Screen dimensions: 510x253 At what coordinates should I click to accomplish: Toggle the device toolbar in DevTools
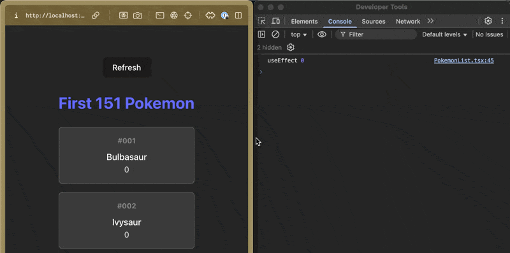(275, 21)
